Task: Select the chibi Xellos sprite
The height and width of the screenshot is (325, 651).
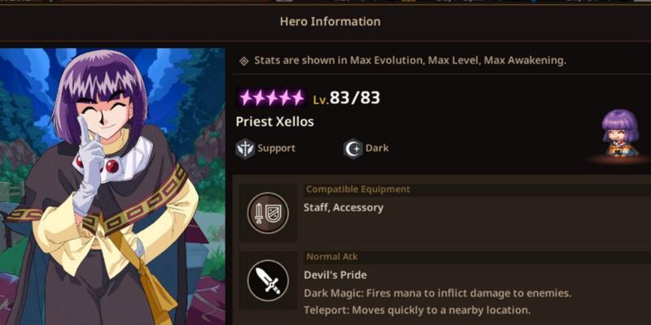Action: (620, 133)
